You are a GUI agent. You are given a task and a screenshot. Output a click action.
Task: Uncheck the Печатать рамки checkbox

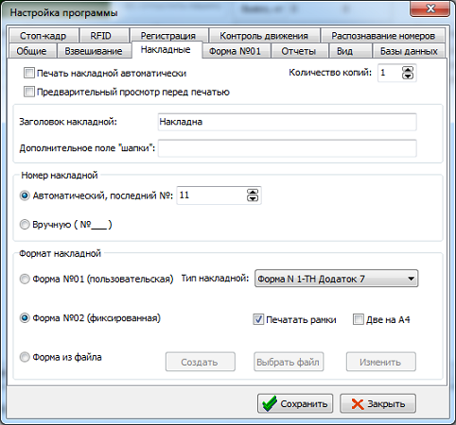pos(258,319)
